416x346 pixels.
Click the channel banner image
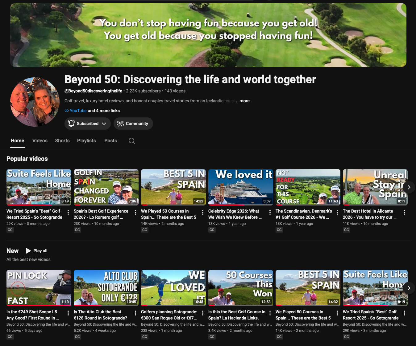click(208, 35)
